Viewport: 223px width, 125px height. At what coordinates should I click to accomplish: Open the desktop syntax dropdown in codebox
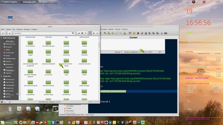click(x=118, y=52)
